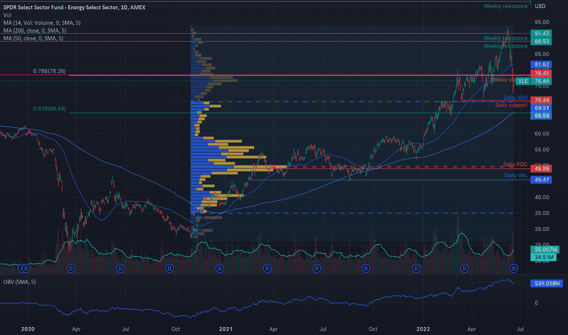Click the 2021 label on the time axis
The height and width of the screenshot is (335, 568).
(225, 329)
